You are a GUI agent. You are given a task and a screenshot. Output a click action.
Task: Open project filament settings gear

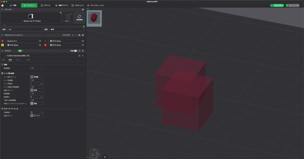83,35
